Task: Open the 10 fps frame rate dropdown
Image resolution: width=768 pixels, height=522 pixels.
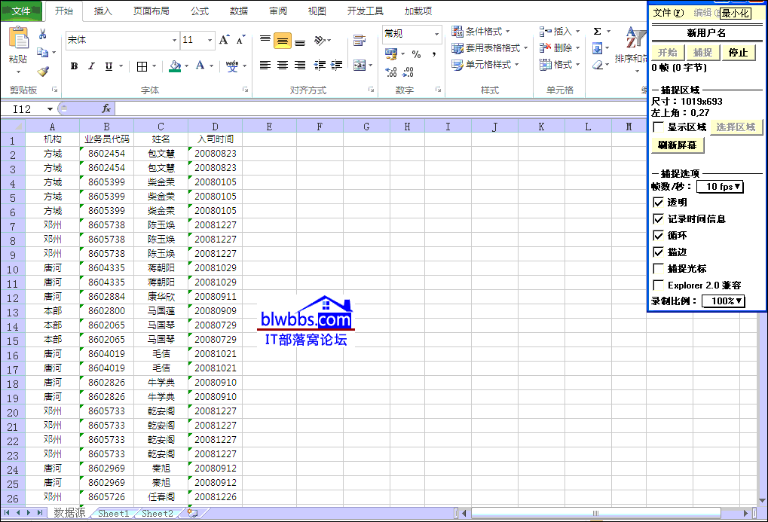Action: [720, 186]
